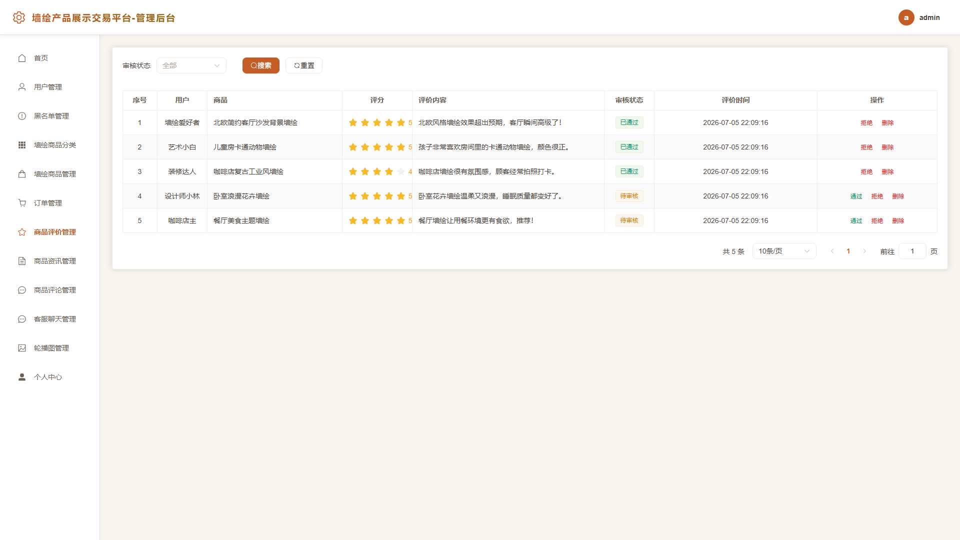
Task: Click the document icon beside 商品资讯管理
Action: point(22,261)
